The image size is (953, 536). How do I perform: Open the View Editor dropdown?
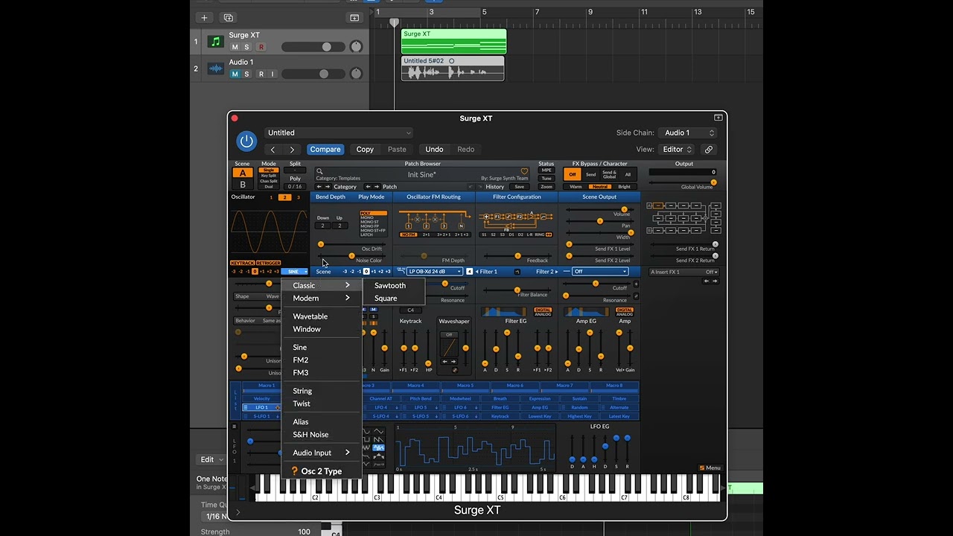coord(678,150)
